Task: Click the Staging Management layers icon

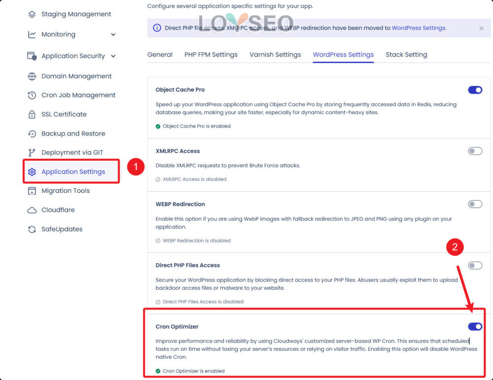Action: [32, 14]
